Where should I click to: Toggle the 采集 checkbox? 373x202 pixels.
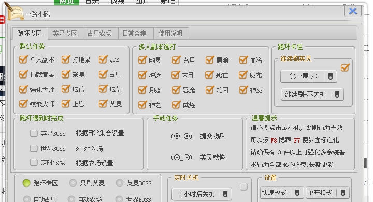(66, 74)
